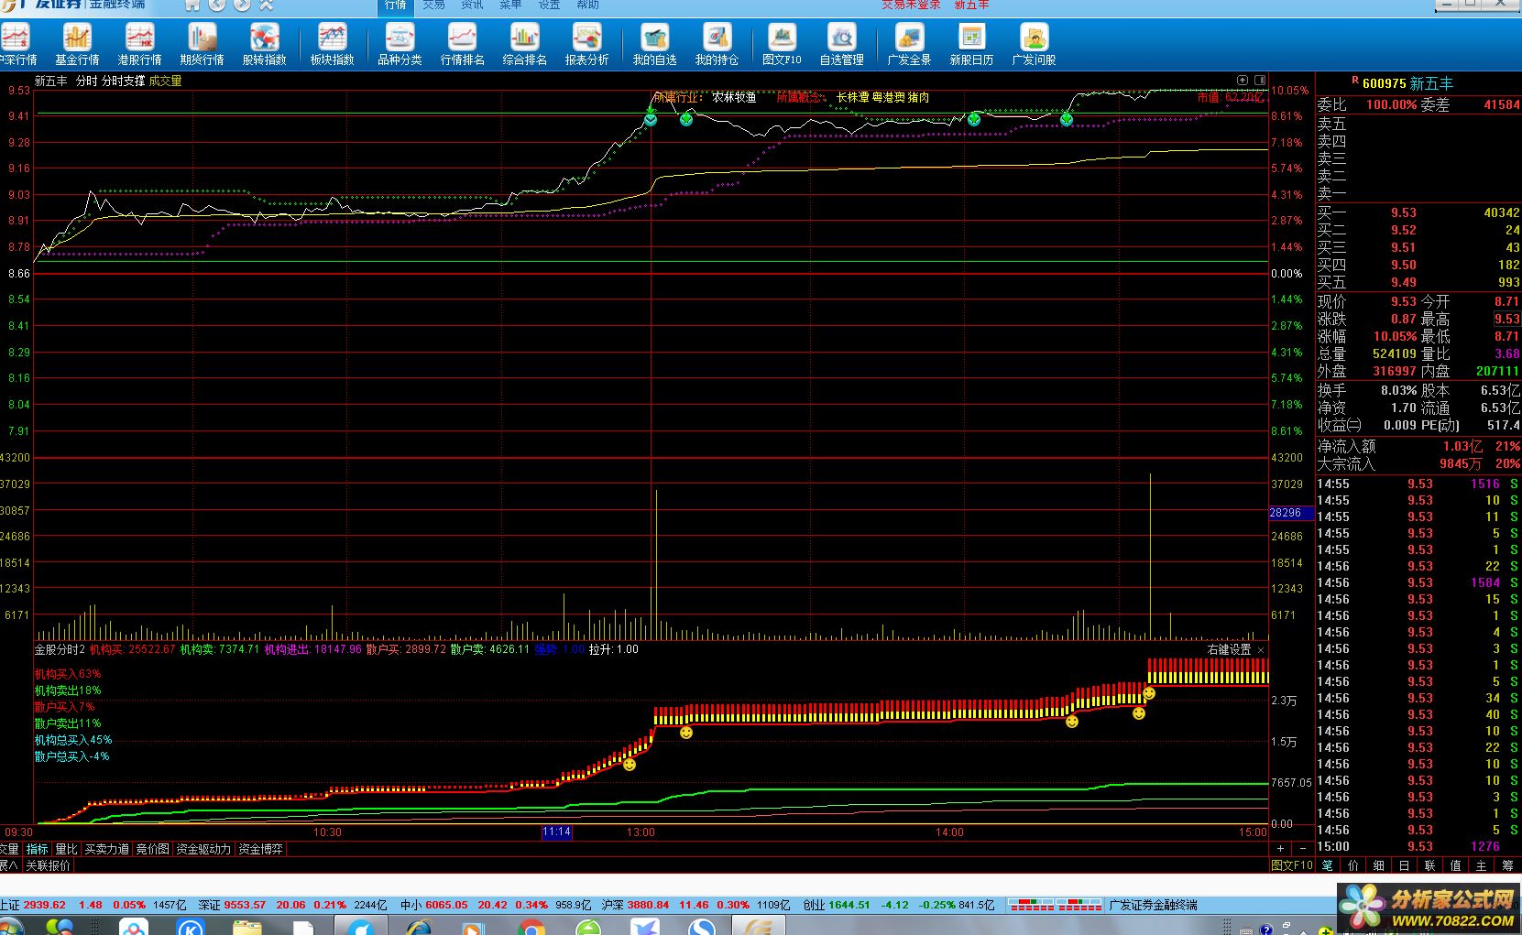Screen dimensions: 1522x935
Task: Open 板块指数 sector index icon
Action: pos(332,44)
